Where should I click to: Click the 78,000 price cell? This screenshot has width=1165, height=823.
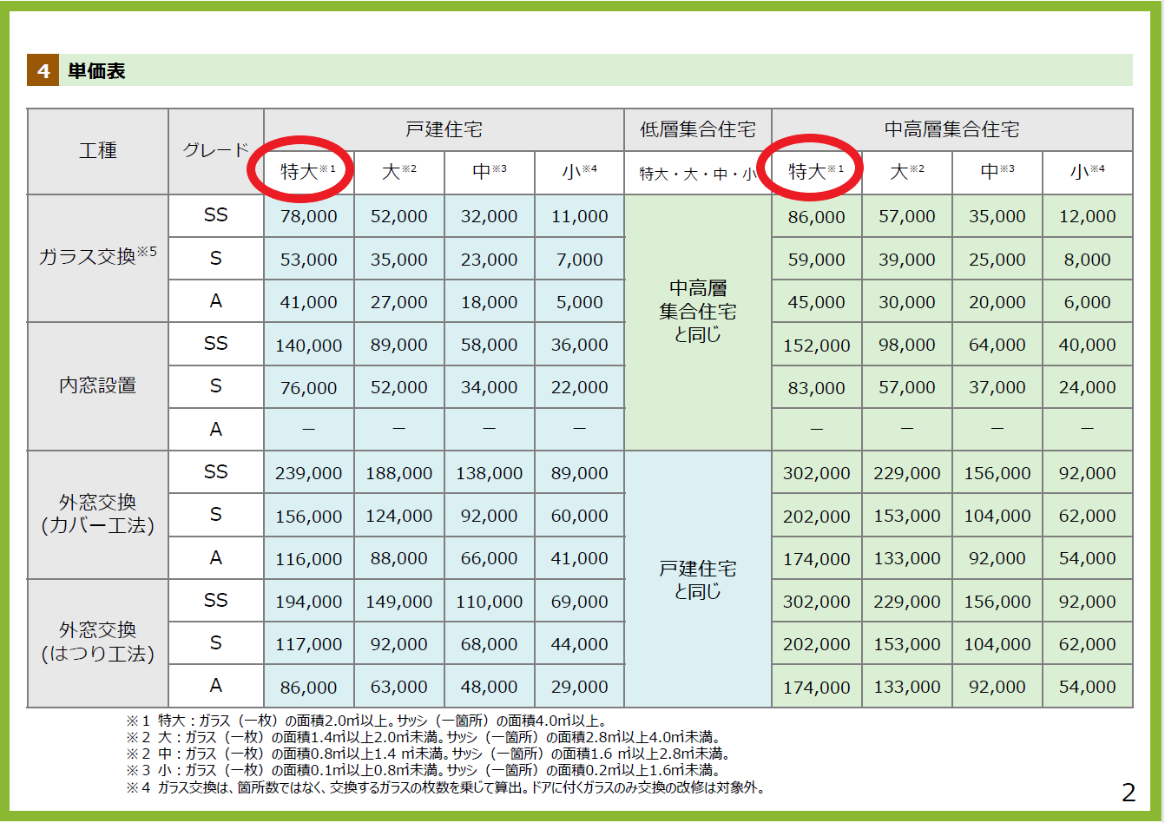308,217
